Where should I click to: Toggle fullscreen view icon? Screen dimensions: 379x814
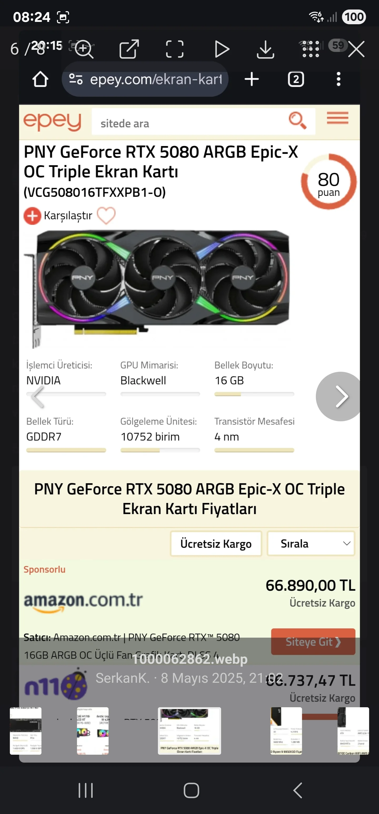tap(174, 49)
